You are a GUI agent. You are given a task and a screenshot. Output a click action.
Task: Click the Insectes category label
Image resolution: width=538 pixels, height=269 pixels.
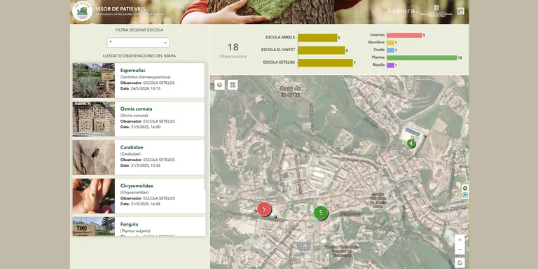pos(378,35)
